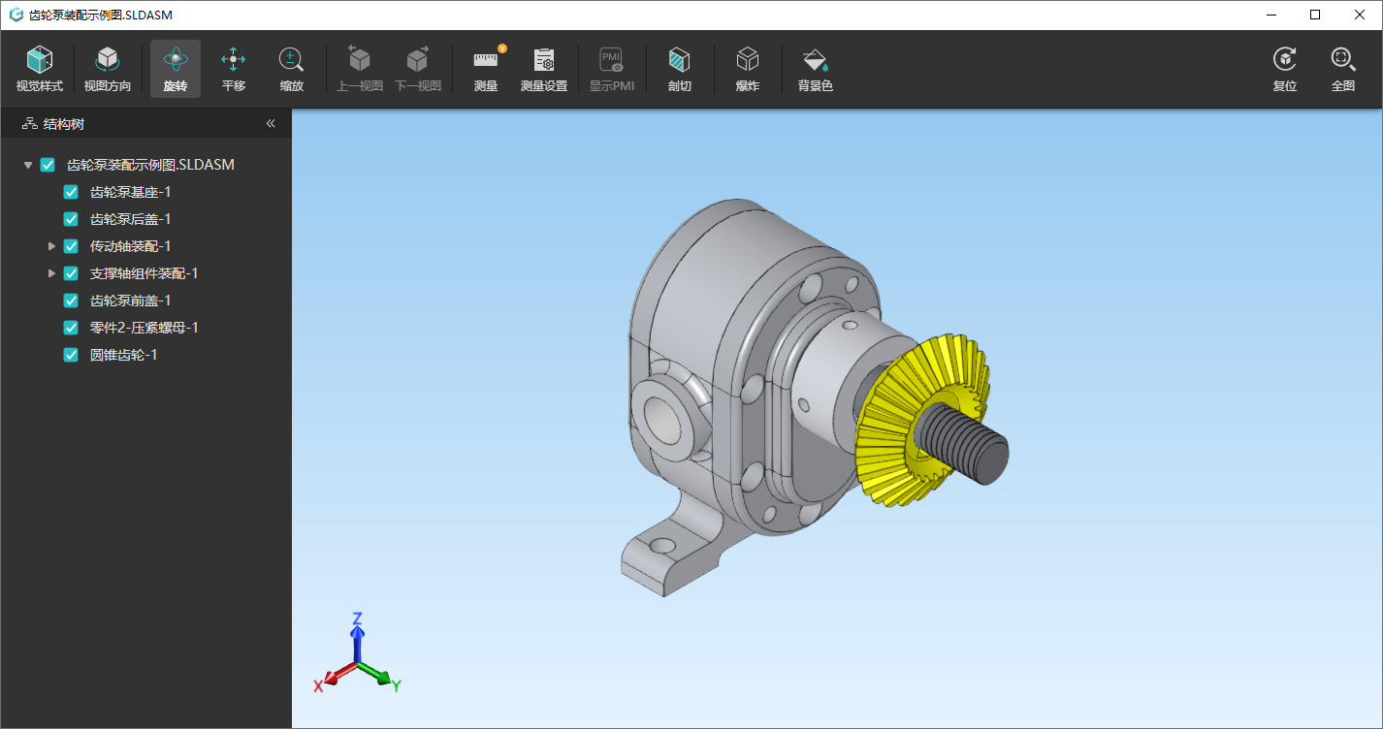
Task: Open 测量设置 measurement settings
Action: (x=543, y=69)
